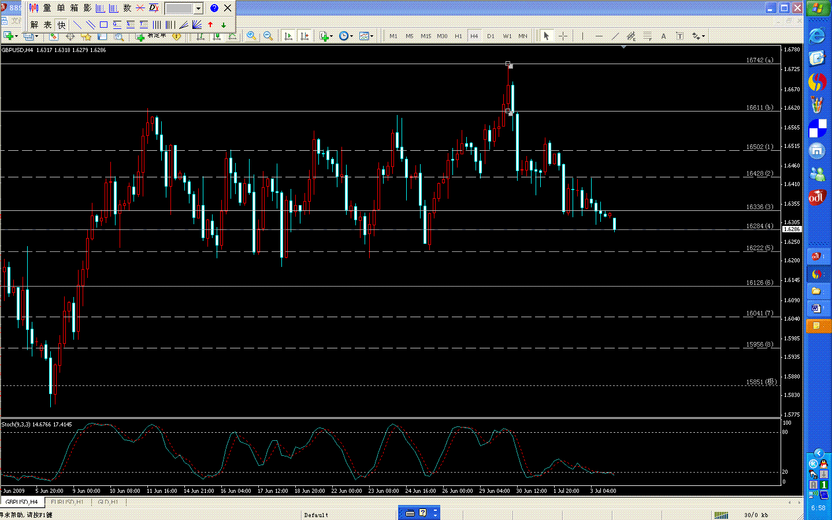This screenshot has width=832, height=520.
Task: Open the Windows Start button
Action: coord(818,8)
